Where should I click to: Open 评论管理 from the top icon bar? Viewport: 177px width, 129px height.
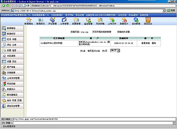[52, 21]
